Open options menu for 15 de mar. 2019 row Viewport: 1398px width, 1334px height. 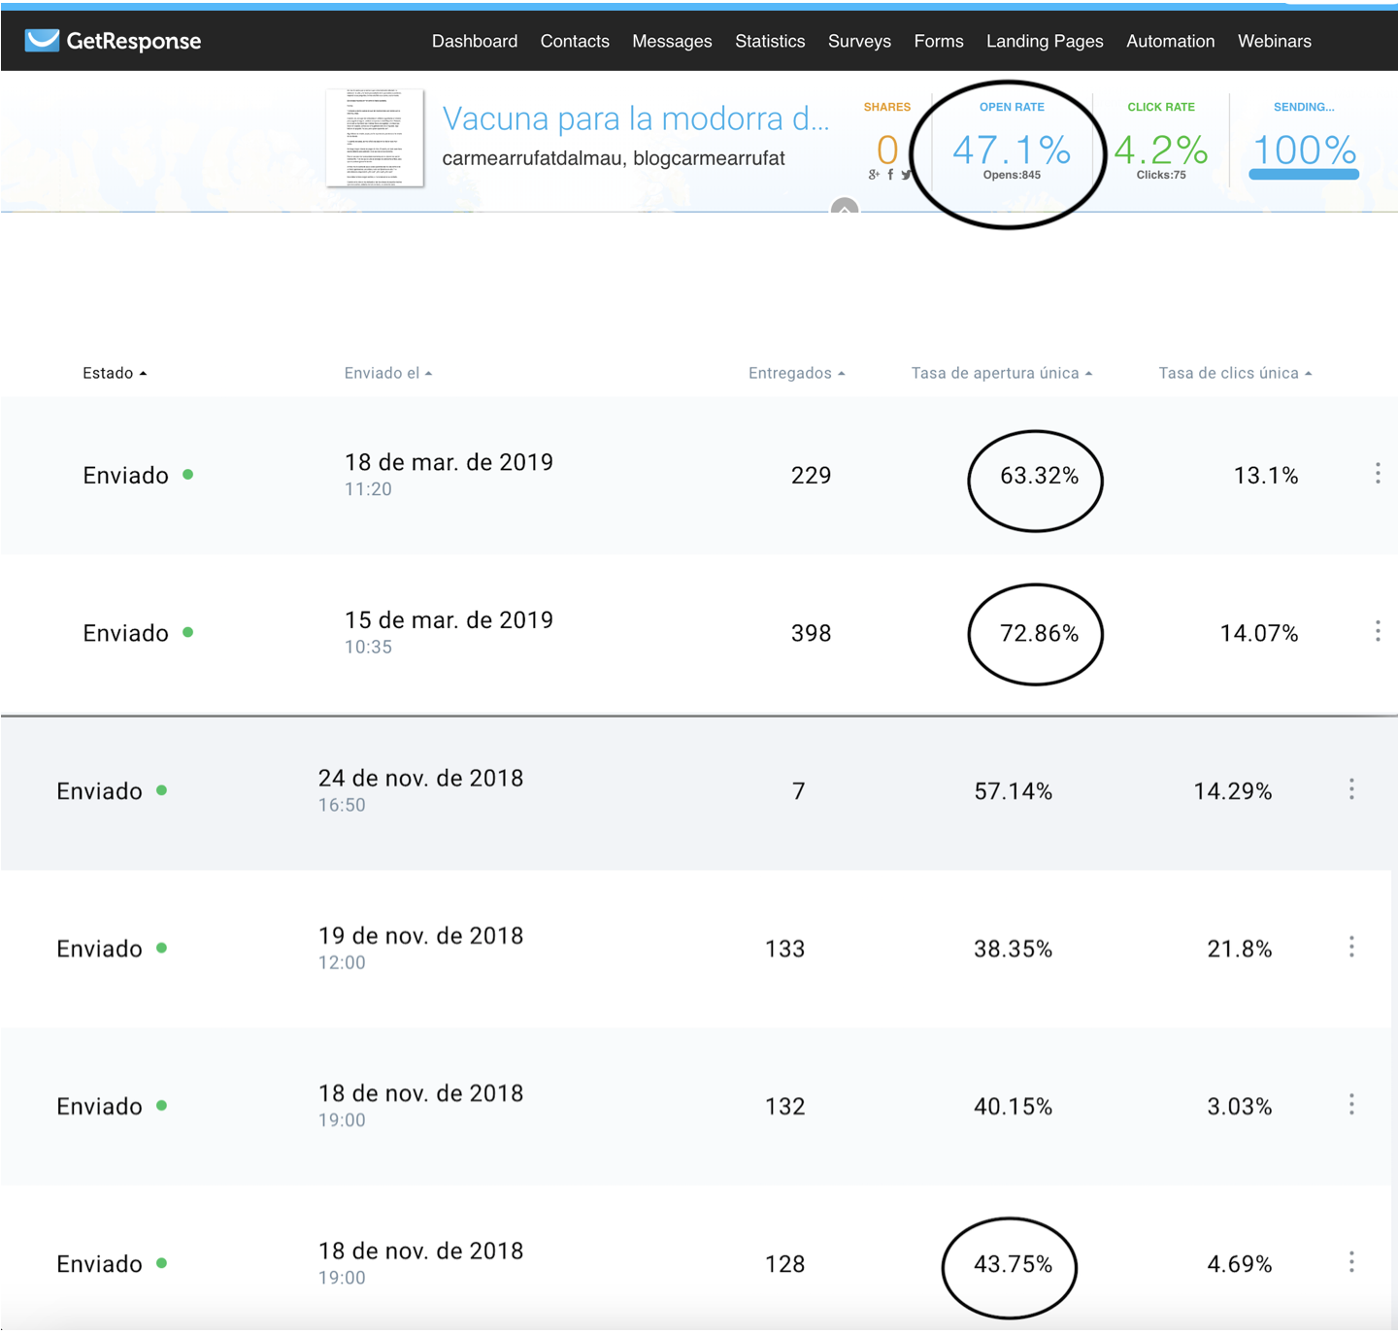(x=1378, y=632)
